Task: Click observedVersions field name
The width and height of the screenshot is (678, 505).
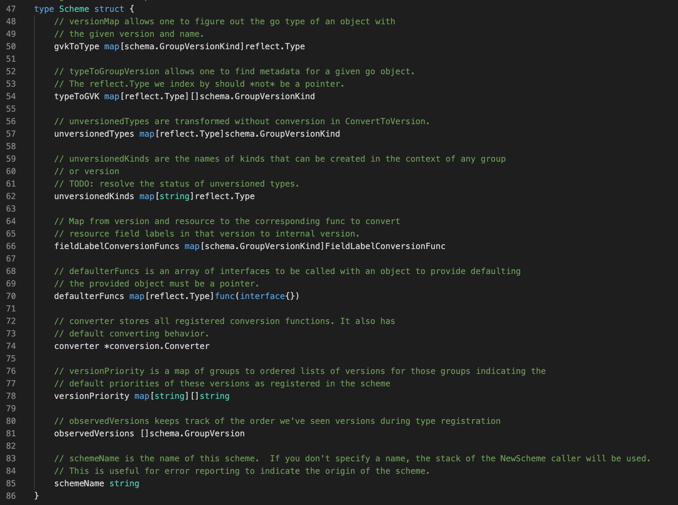Action: pos(94,434)
